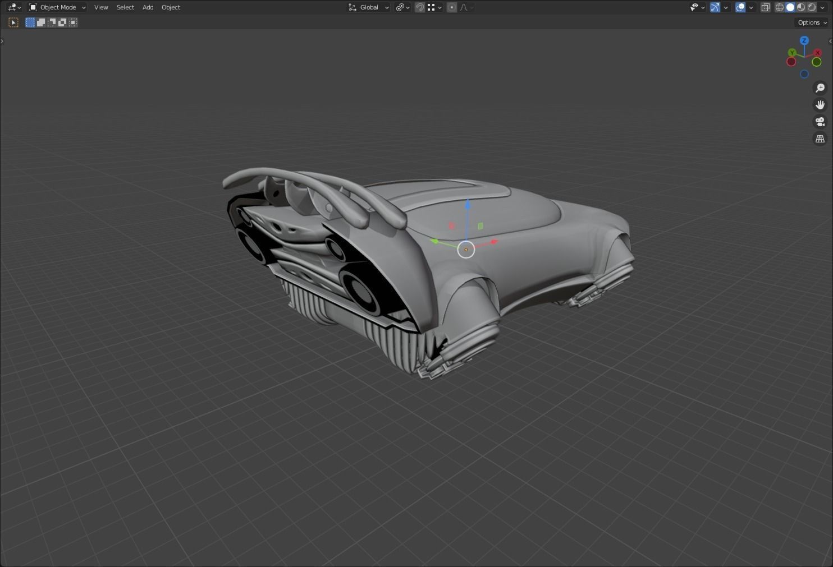Screen dimensions: 833x567
Task: Toggle the show overlays button
Action: pos(740,7)
